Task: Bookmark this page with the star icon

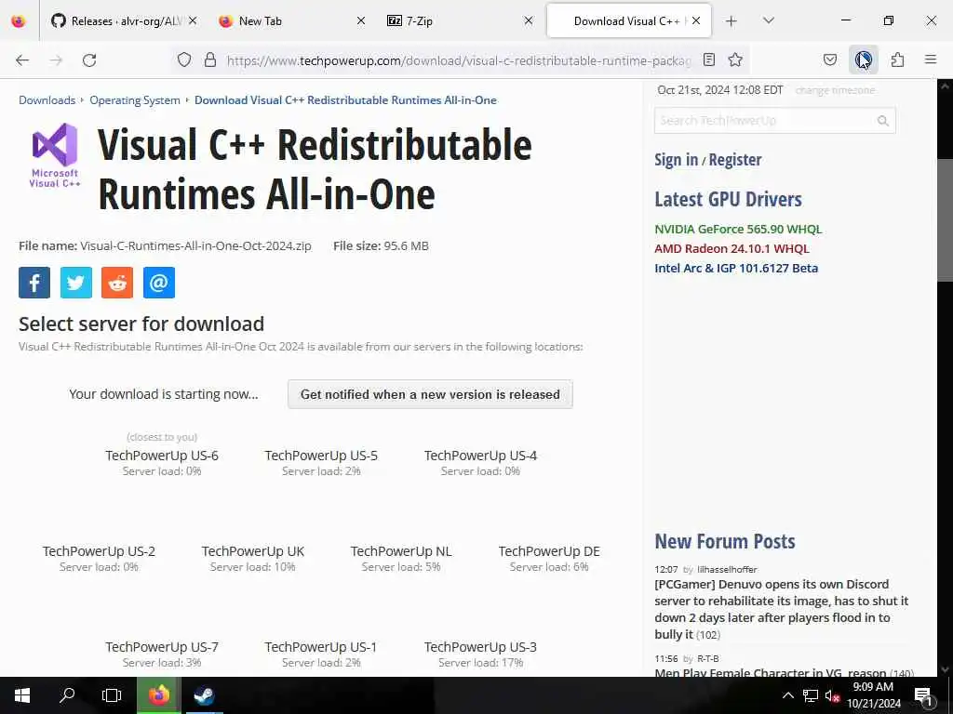Action: (x=735, y=59)
